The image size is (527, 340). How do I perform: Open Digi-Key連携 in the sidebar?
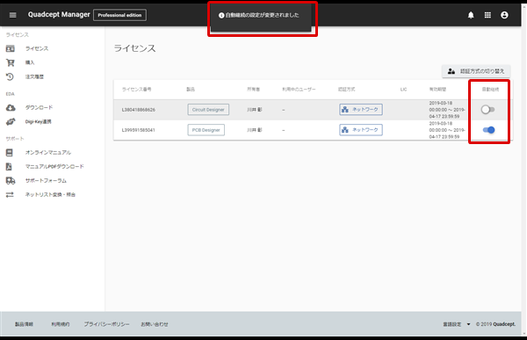(x=39, y=122)
